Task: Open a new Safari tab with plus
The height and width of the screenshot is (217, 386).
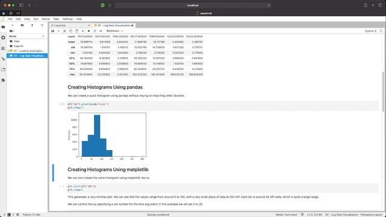Action: tap(373, 5)
